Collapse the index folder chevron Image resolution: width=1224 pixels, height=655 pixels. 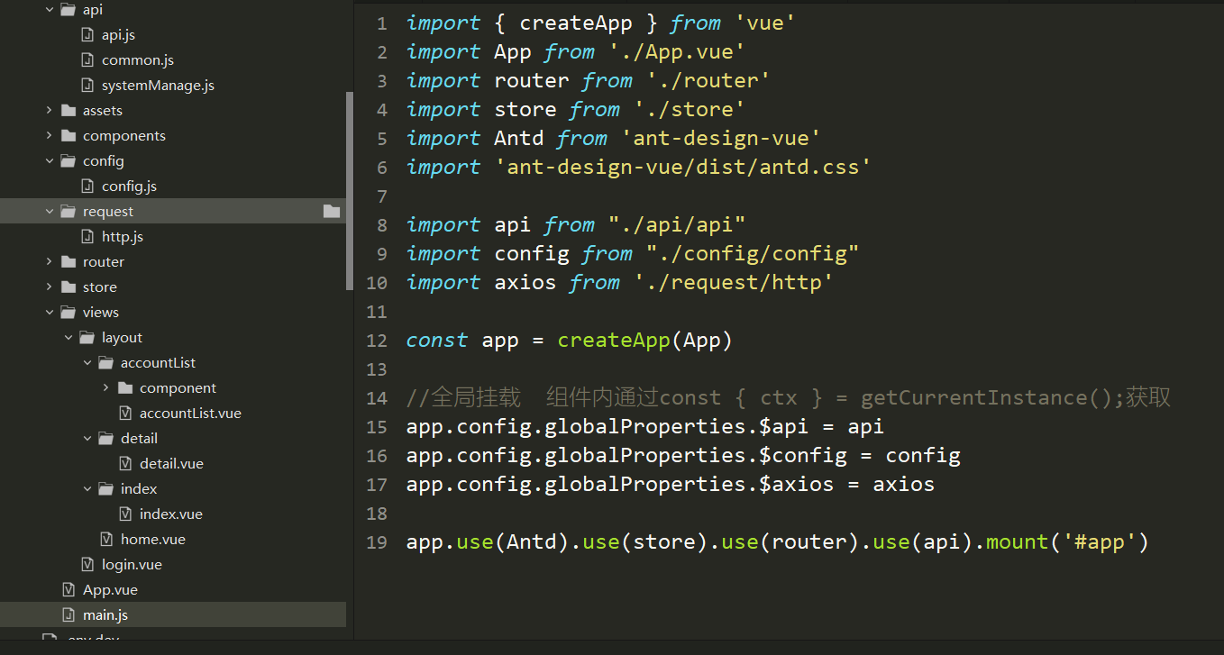point(87,489)
